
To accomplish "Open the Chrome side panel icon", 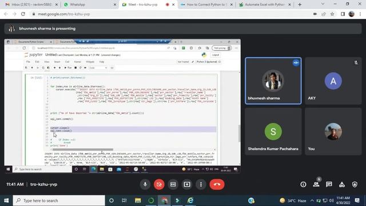I will tap(343, 14).
